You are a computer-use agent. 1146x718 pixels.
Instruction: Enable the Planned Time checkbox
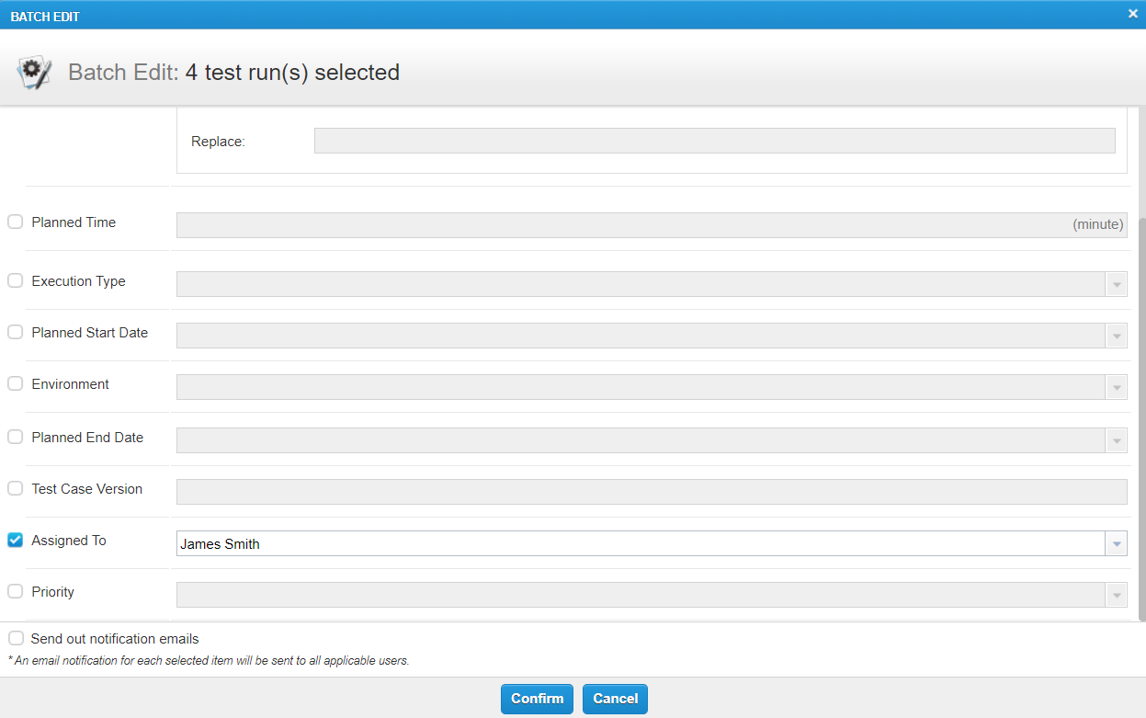tap(16, 222)
